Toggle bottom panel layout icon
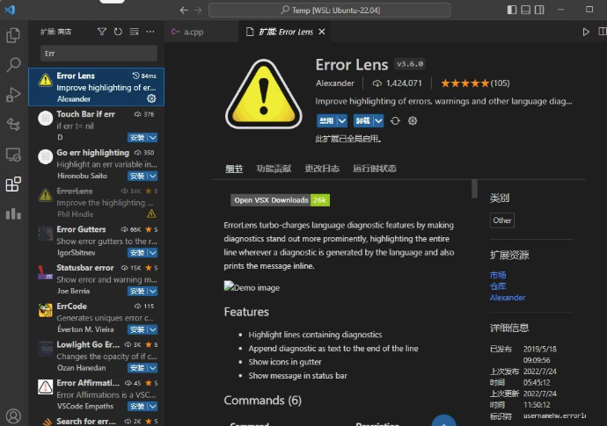This screenshot has width=607, height=426. (x=526, y=10)
